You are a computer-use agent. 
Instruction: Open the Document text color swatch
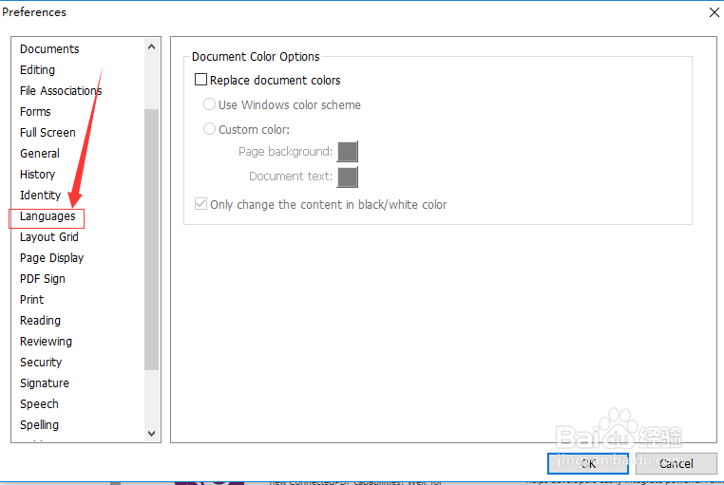pos(348,177)
